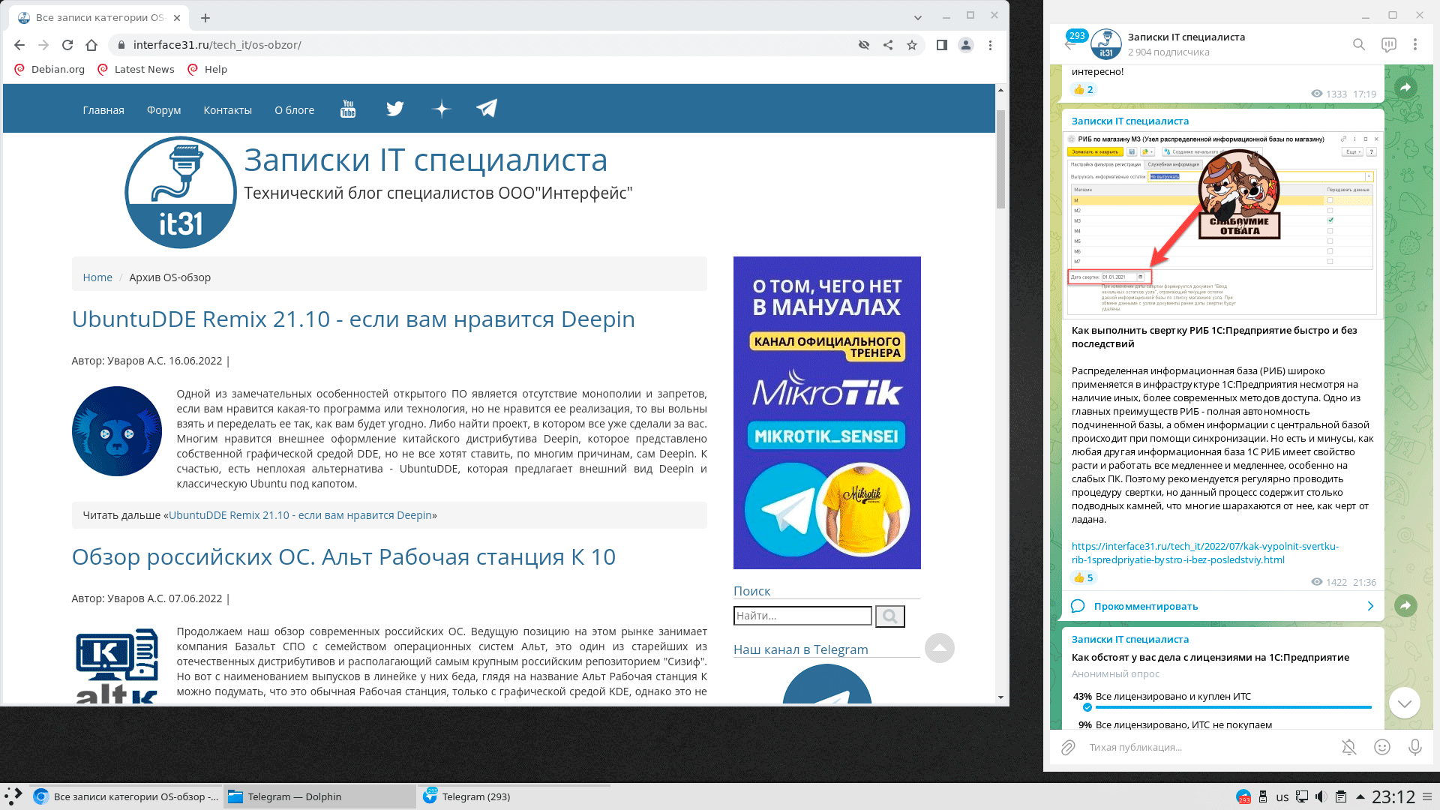Forward the RIB 1C post via share arrow
The width and height of the screenshot is (1440, 810).
point(1405,605)
